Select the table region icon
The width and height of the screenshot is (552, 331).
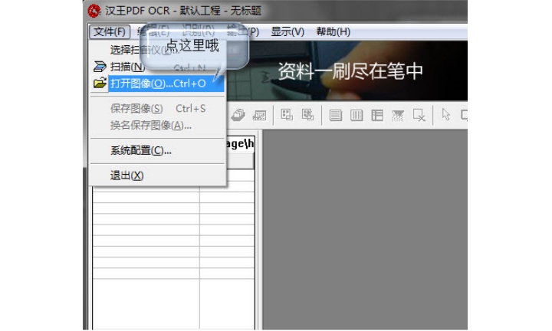[x=377, y=115]
